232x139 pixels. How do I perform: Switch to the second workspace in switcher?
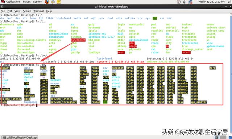[223, 137]
